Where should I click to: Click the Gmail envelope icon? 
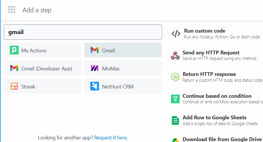pos(94,50)
